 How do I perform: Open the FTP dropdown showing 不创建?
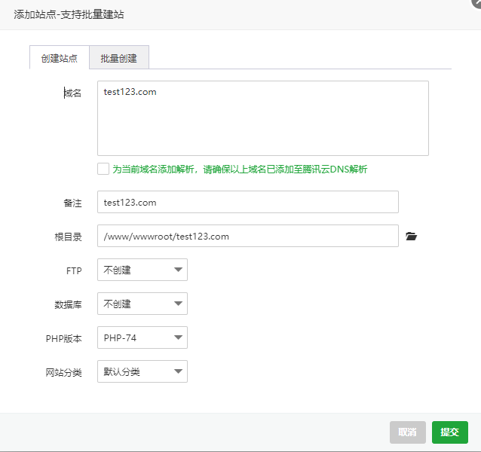(142, 270)
